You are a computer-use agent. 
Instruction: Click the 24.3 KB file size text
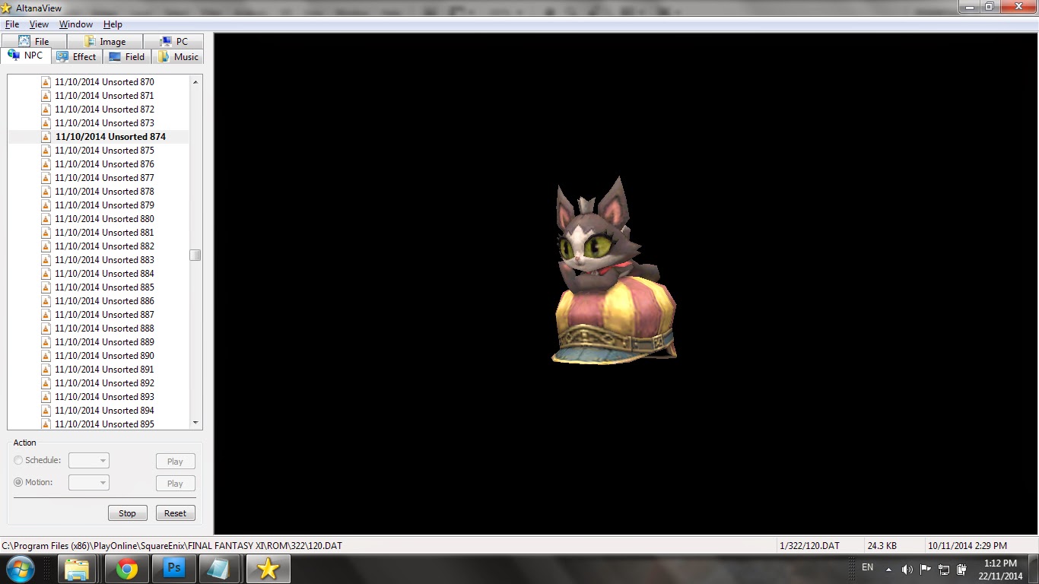point(882,546)
